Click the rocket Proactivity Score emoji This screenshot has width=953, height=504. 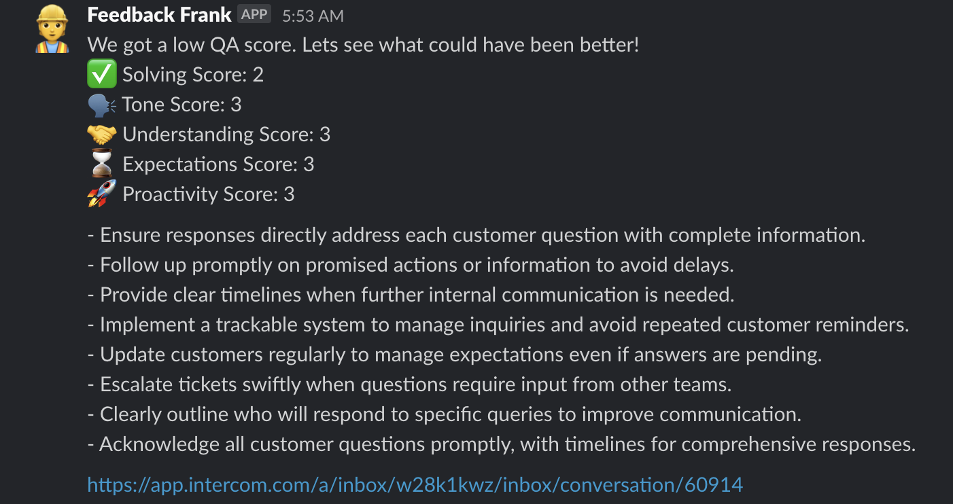(102, 194)
